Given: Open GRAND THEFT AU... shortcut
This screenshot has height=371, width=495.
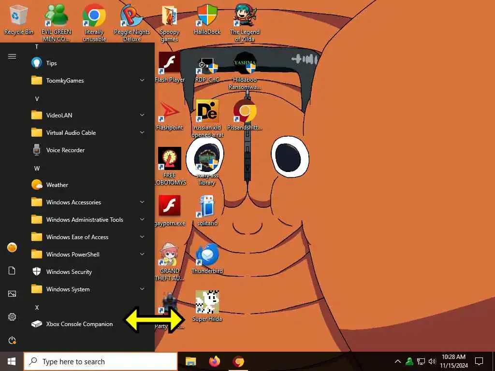Looking at the screenshot, I should (170, 262).
